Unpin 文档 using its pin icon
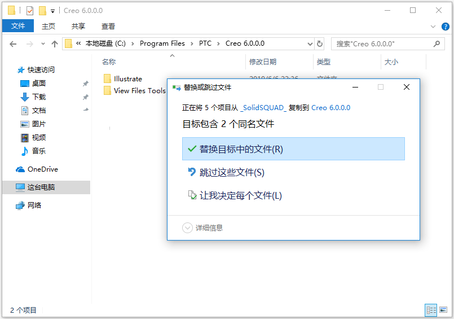 click(x=86, y=110)
